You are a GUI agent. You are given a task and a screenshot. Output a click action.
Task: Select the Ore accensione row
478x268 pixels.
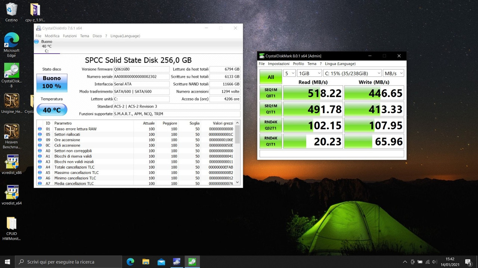pos(136,140)
